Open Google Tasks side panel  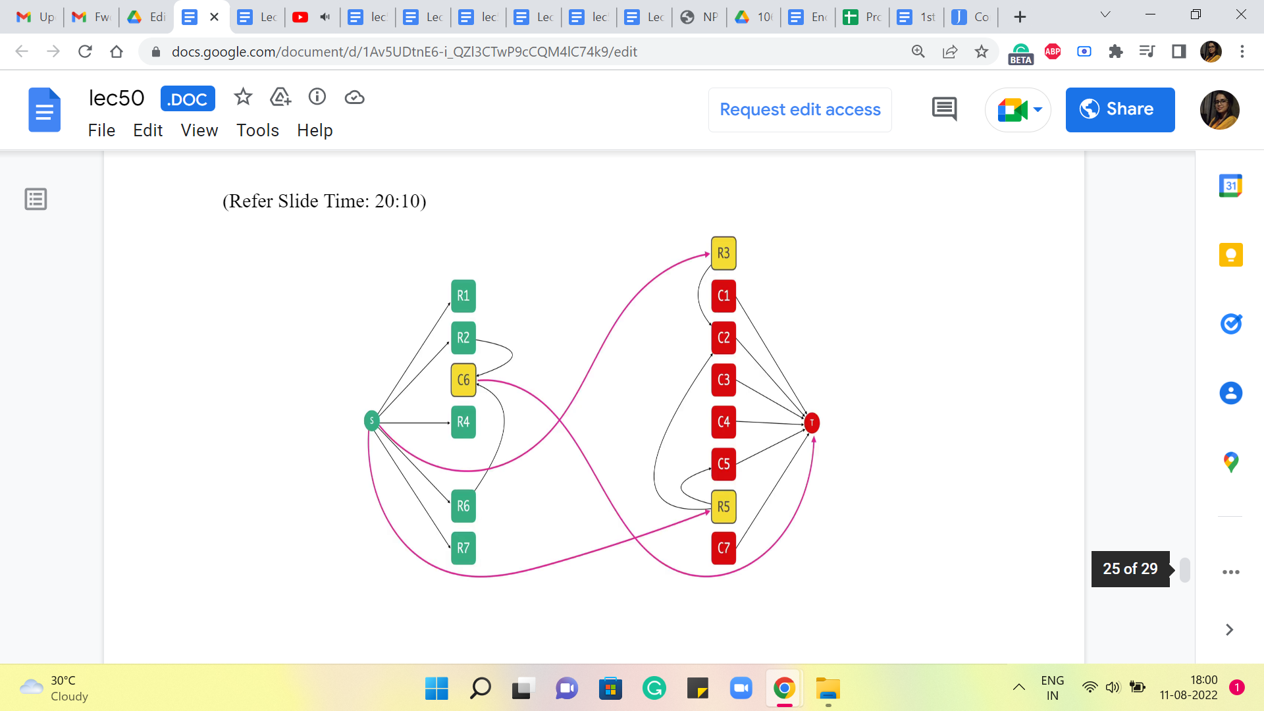point(1230,323)
